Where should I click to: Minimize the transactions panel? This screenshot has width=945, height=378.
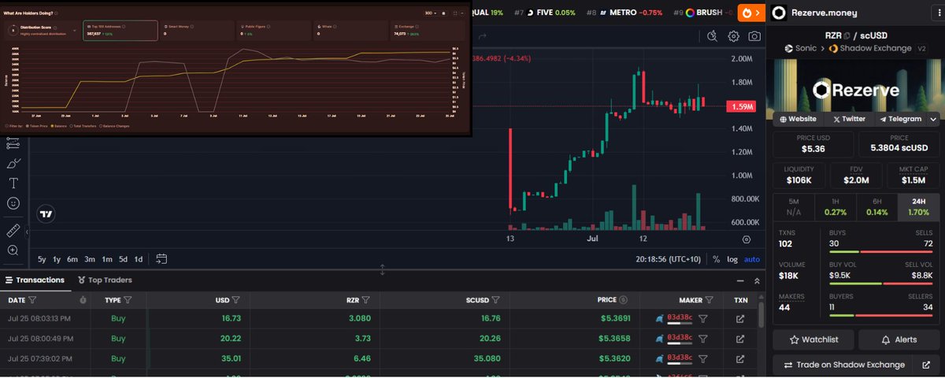739,280
